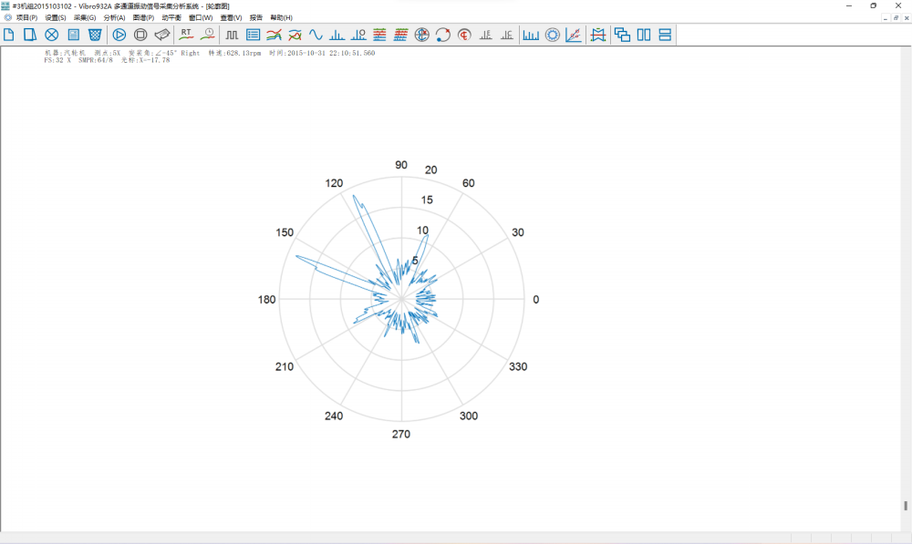The image size is (912, 544).
Task: Open the gear ring contour icon
Action: pos(552,35)
